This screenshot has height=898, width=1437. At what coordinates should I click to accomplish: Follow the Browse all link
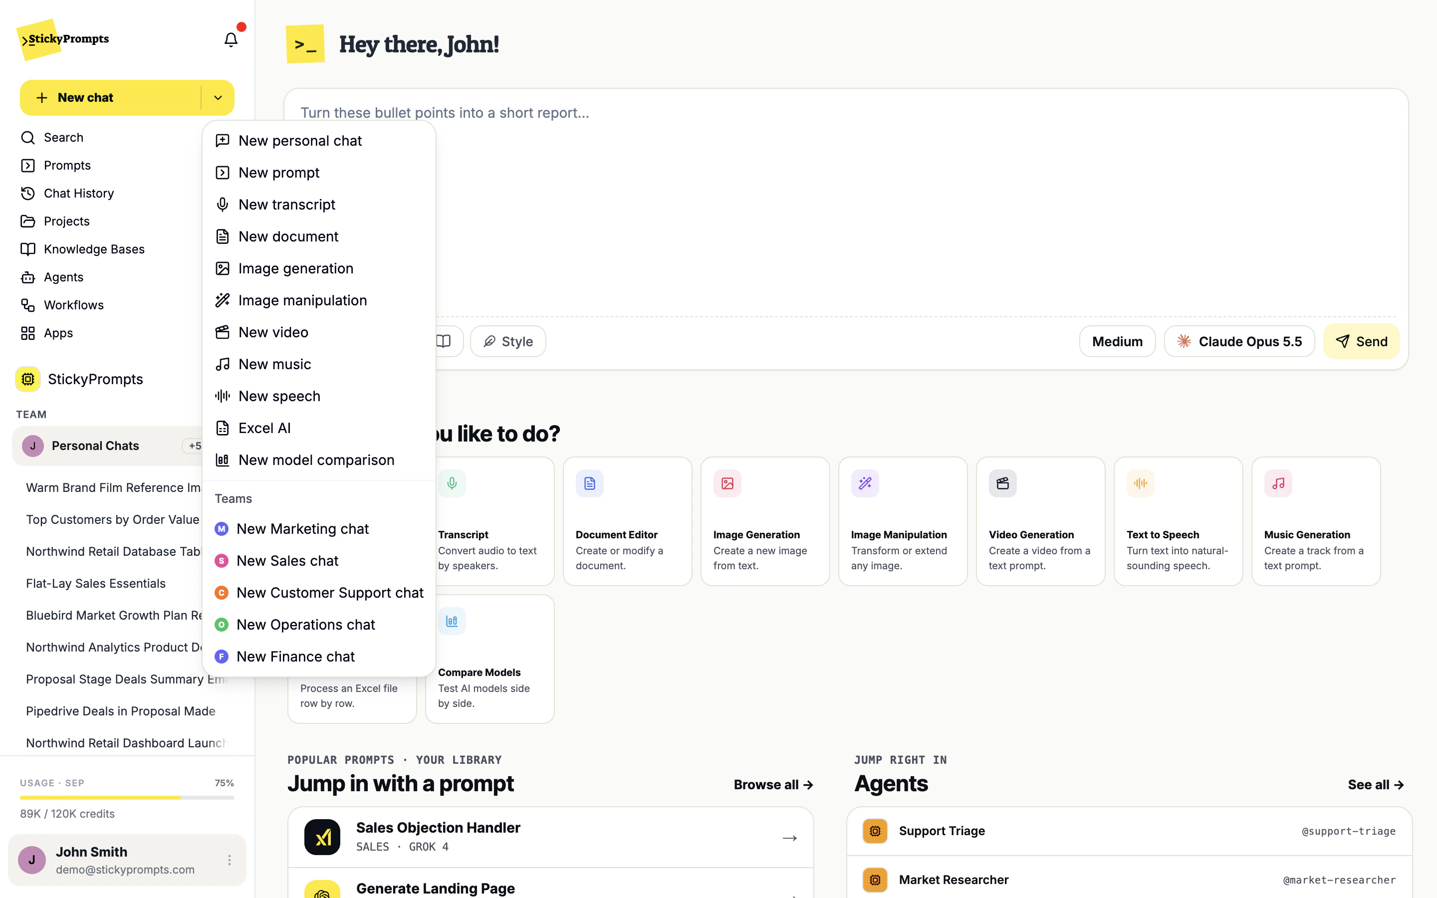click(773, 785)
